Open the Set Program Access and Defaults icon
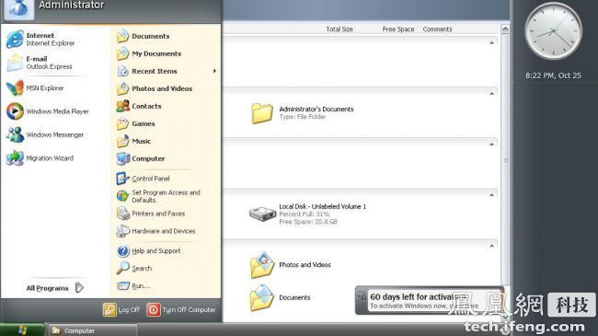Screen dimensions: 598x336 [x=122, y=196]
